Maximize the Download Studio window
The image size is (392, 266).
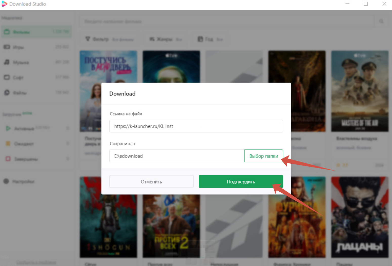click(366, 4)
